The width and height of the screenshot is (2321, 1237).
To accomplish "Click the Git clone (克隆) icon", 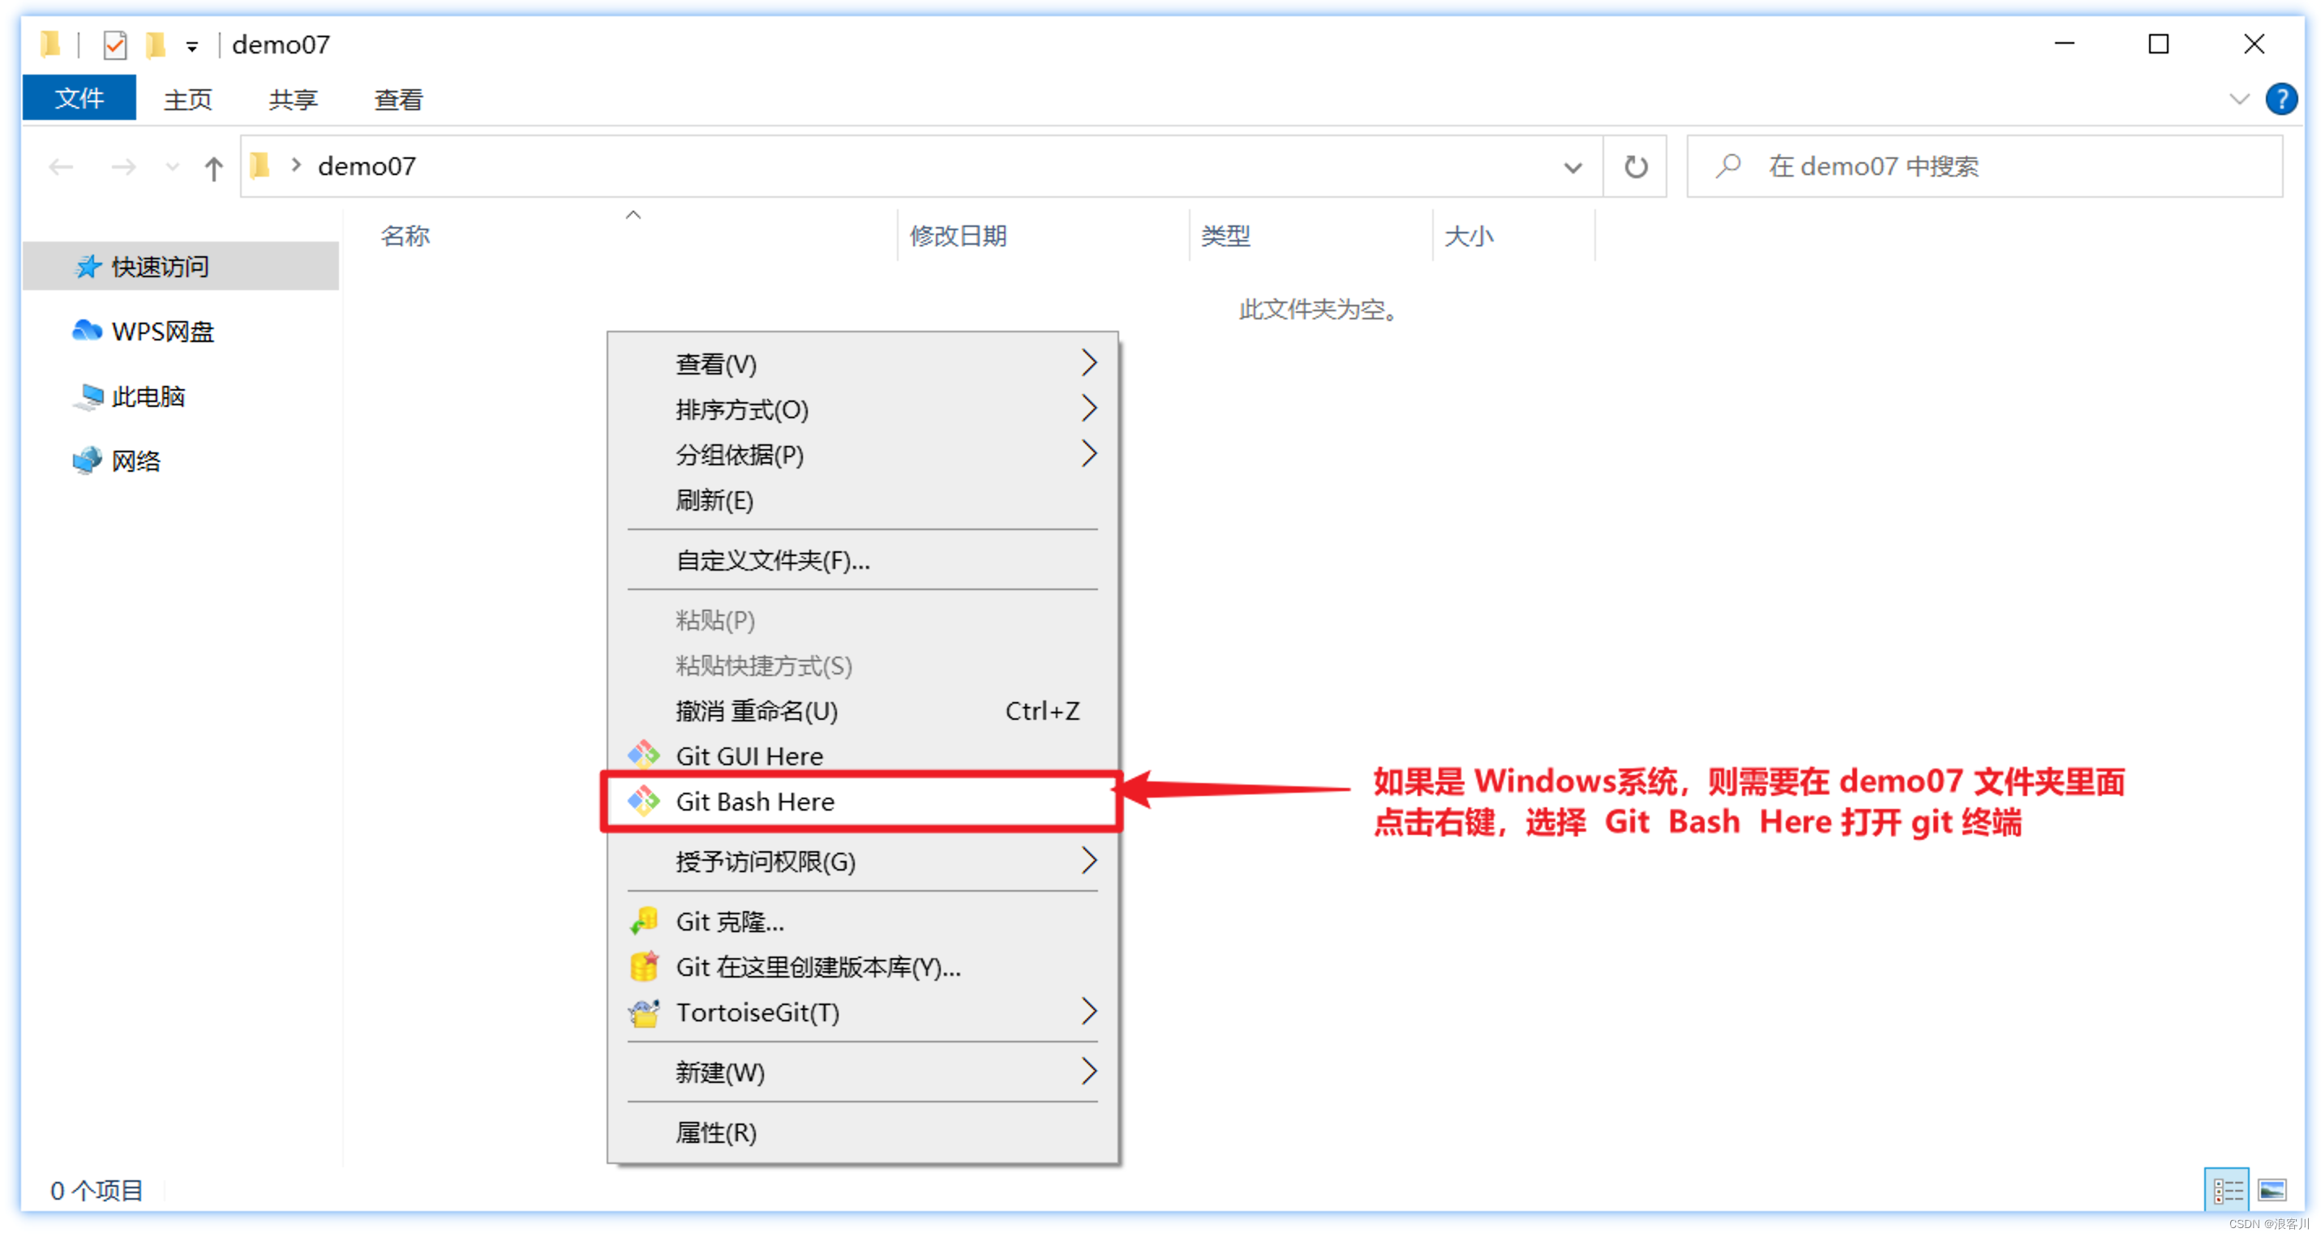I will (643, 920).
